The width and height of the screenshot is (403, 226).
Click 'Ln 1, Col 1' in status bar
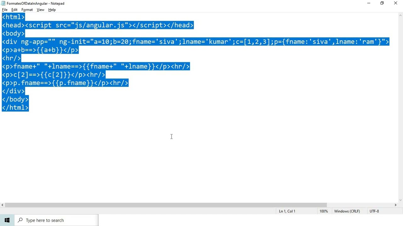pos(287,211)
